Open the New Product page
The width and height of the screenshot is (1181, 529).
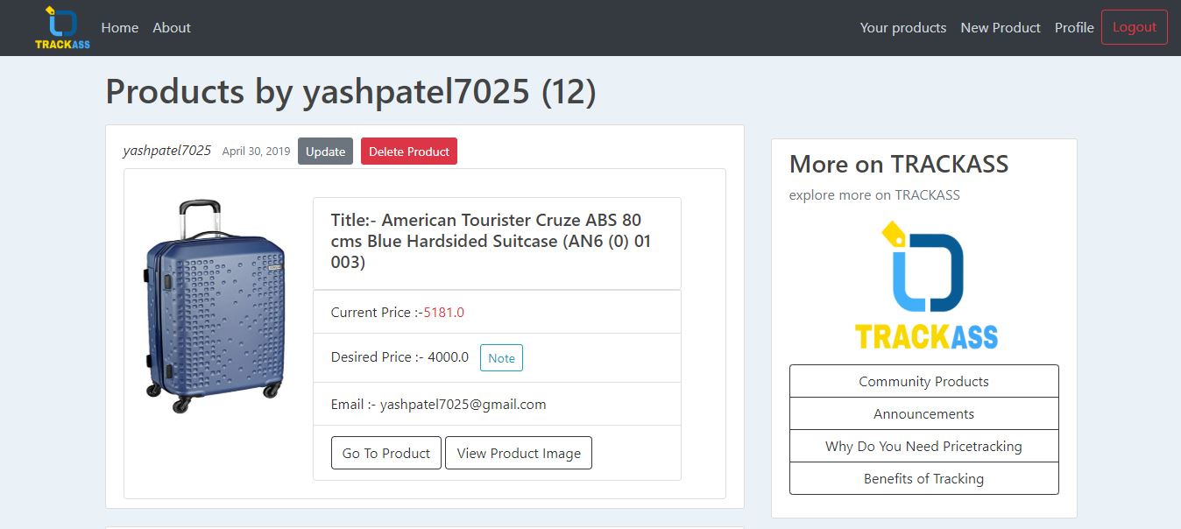click(1001, 28)
